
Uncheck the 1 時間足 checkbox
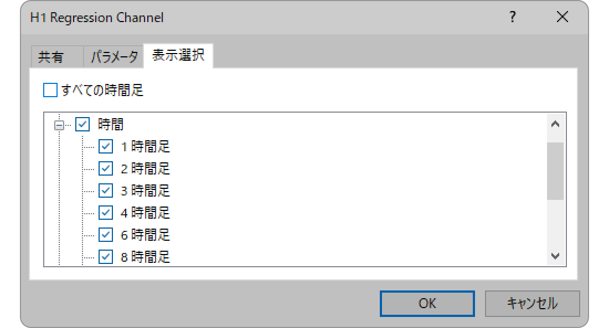106,146
